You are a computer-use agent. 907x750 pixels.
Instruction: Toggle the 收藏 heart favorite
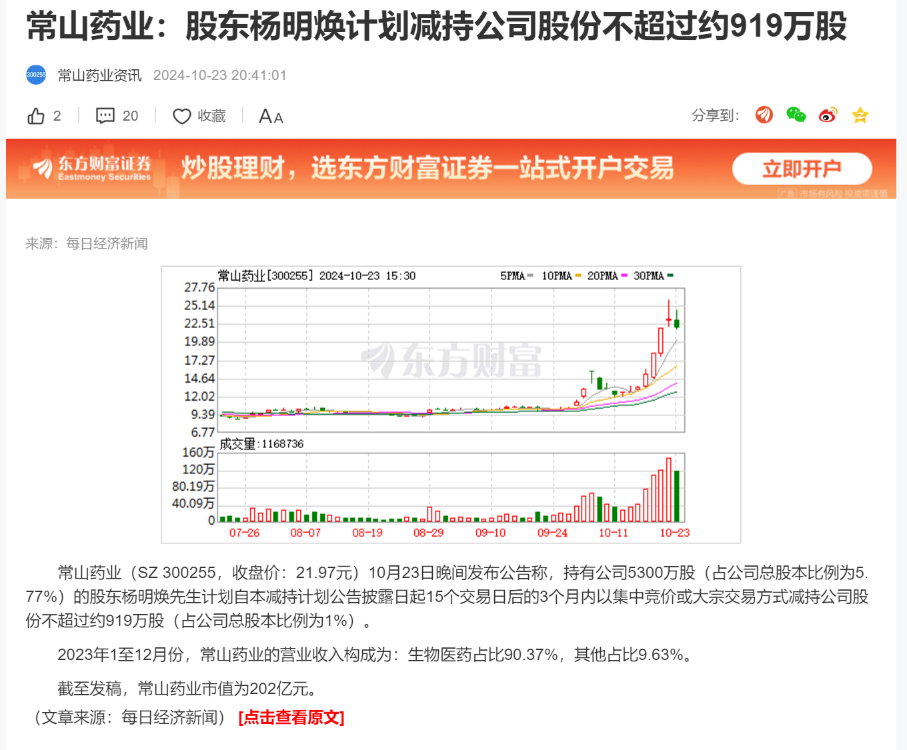(182, 116)
